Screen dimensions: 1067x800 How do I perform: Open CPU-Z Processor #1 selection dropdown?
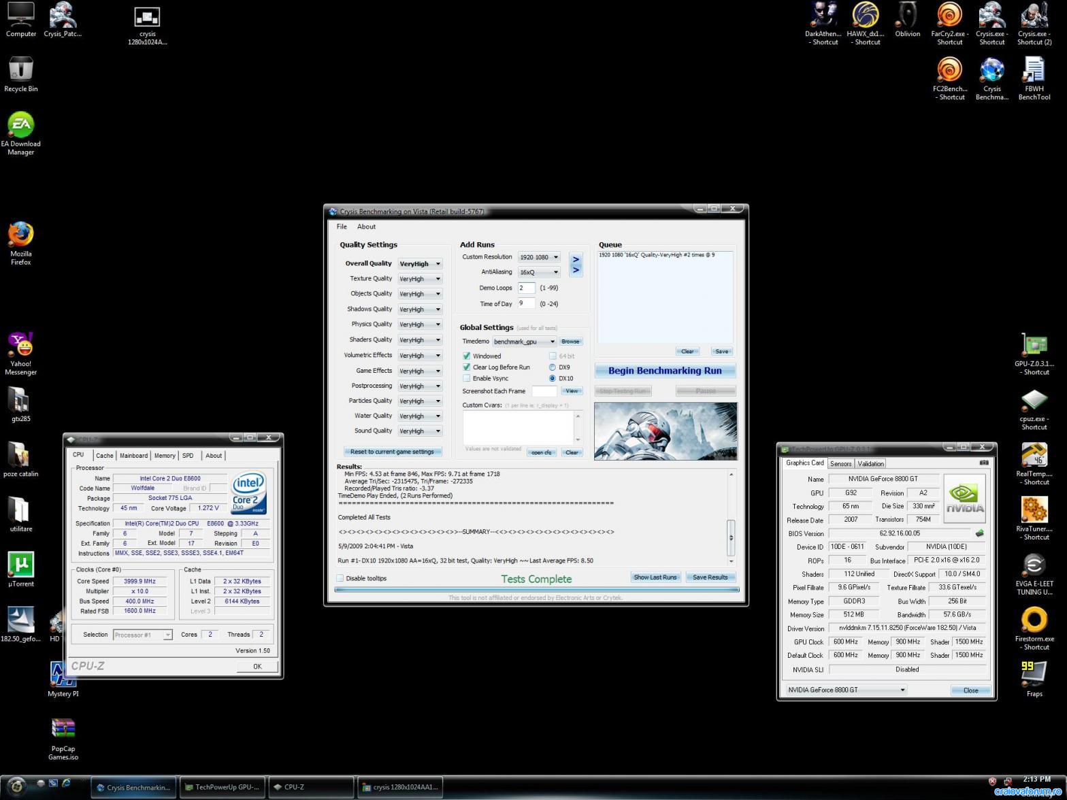pyautogui.click(x=142, y=635)
